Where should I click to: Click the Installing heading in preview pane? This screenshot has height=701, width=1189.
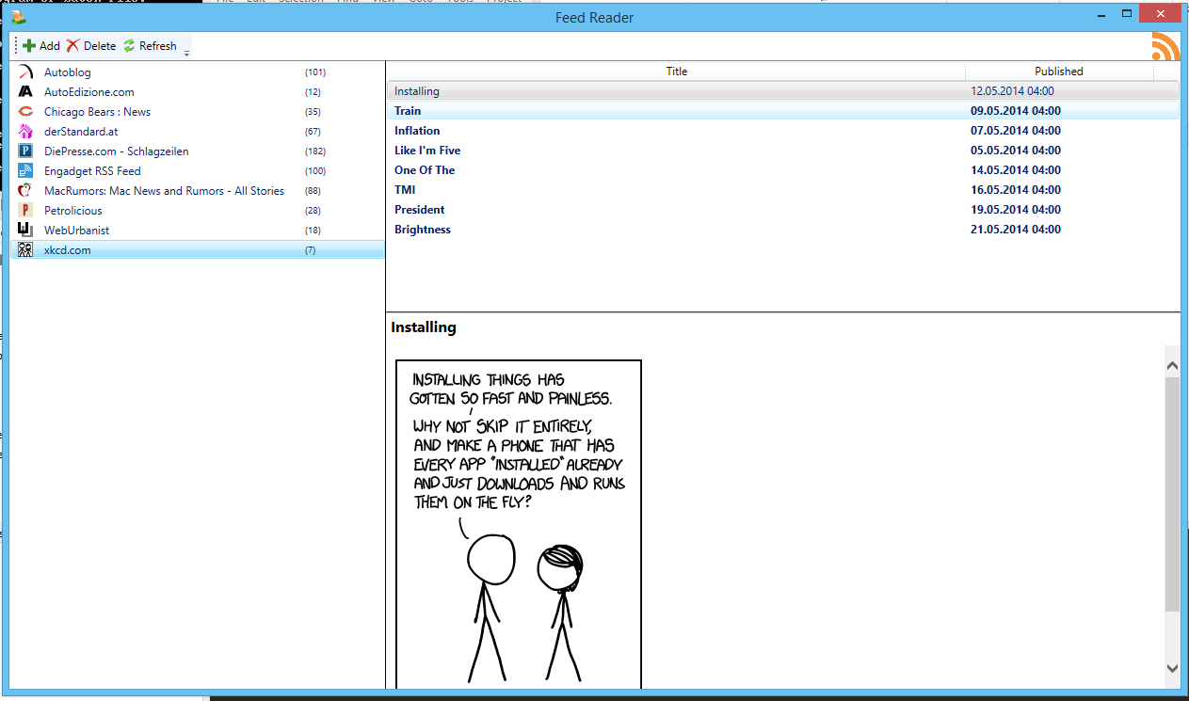424,327
